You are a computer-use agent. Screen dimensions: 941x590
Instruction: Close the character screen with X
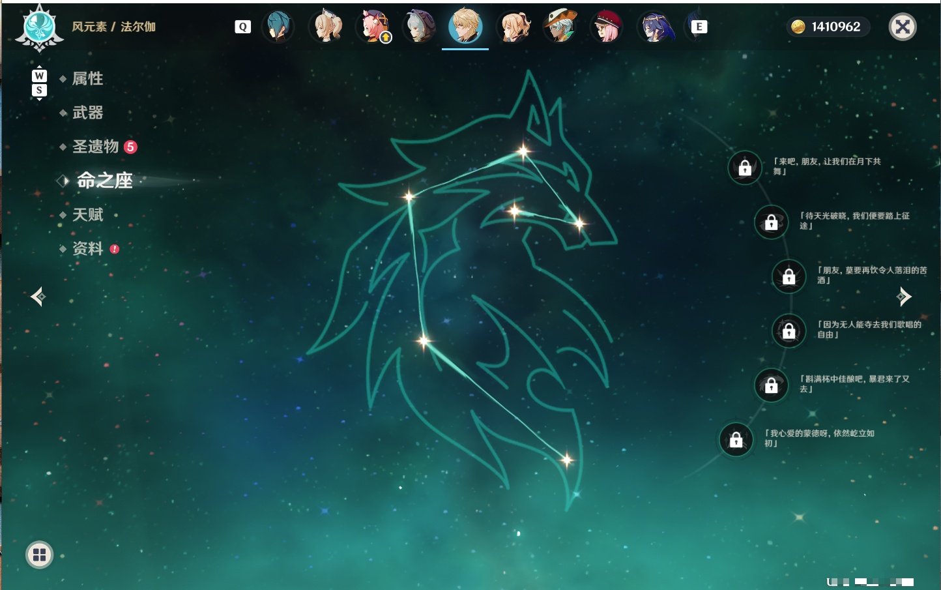click(x=903, y=27)
